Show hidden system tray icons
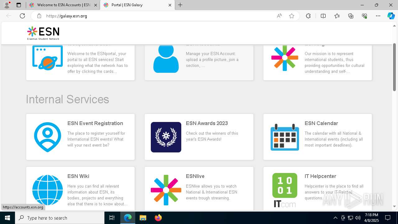The image size is (398, 224). 335,218
